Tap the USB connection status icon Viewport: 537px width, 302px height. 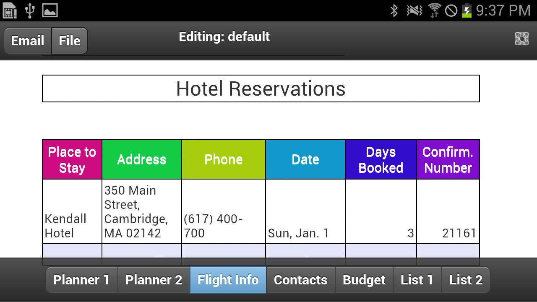coord(29,10)
